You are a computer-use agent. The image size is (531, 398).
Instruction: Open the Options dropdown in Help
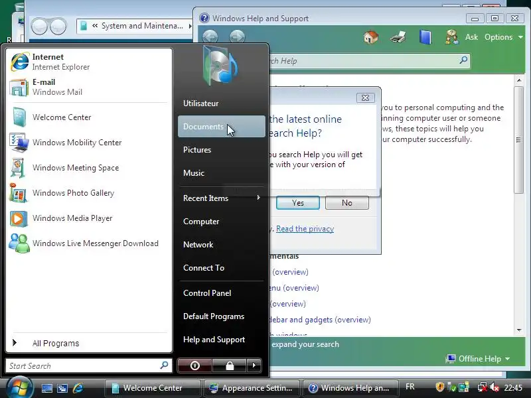point(504,37)
